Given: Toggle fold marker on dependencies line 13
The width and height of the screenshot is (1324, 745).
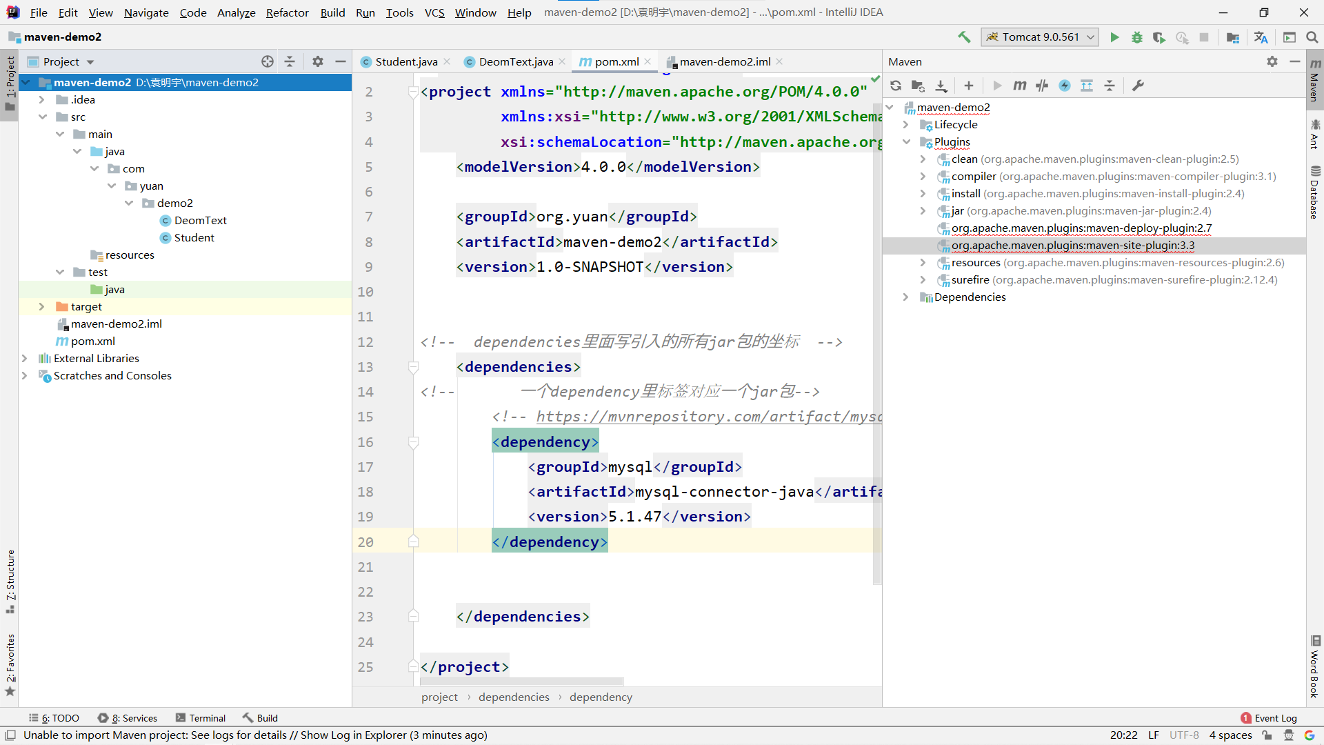Looking at the screenshot, I should tap(414, 367).
